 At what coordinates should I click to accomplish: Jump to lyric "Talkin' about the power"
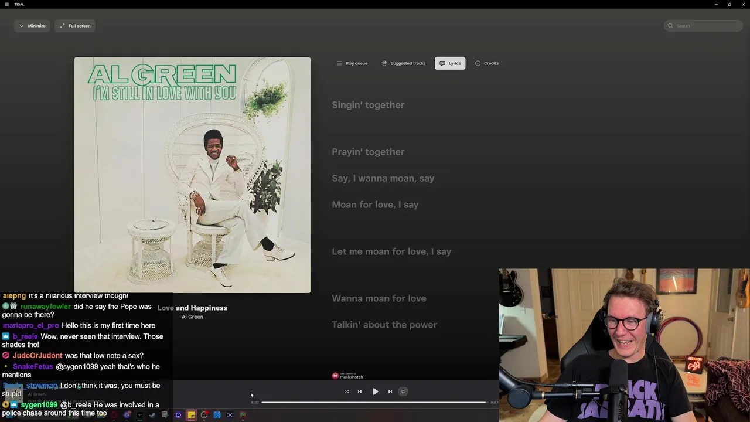(x=384, y=325)
